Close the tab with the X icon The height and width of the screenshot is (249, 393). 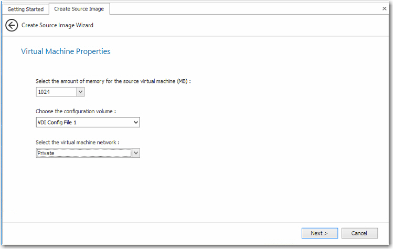pyautogui.click(x=384, y=8)
